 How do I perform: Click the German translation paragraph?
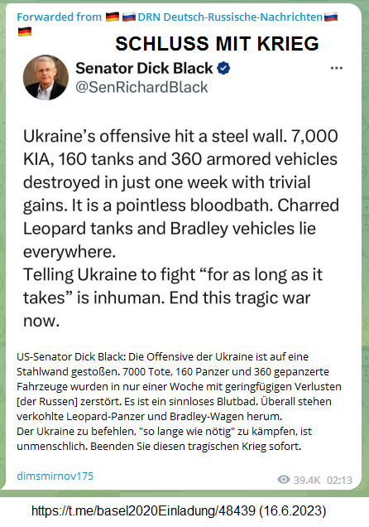(180, 401)
